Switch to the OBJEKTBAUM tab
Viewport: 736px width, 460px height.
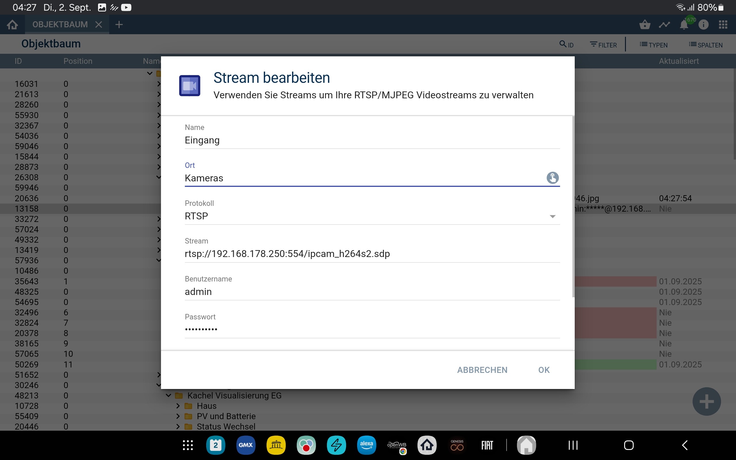pyautogui.click(x=60, y=25)
